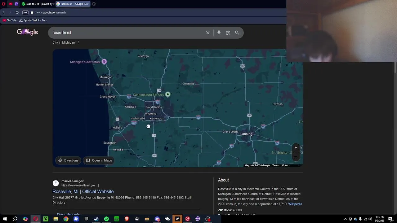Open the Windows Start menu

(x=5, y=219)
